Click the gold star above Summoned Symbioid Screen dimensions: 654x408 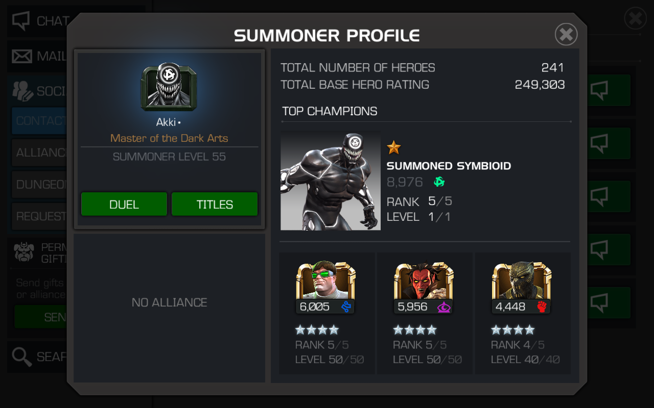click(x=393, y=148)
